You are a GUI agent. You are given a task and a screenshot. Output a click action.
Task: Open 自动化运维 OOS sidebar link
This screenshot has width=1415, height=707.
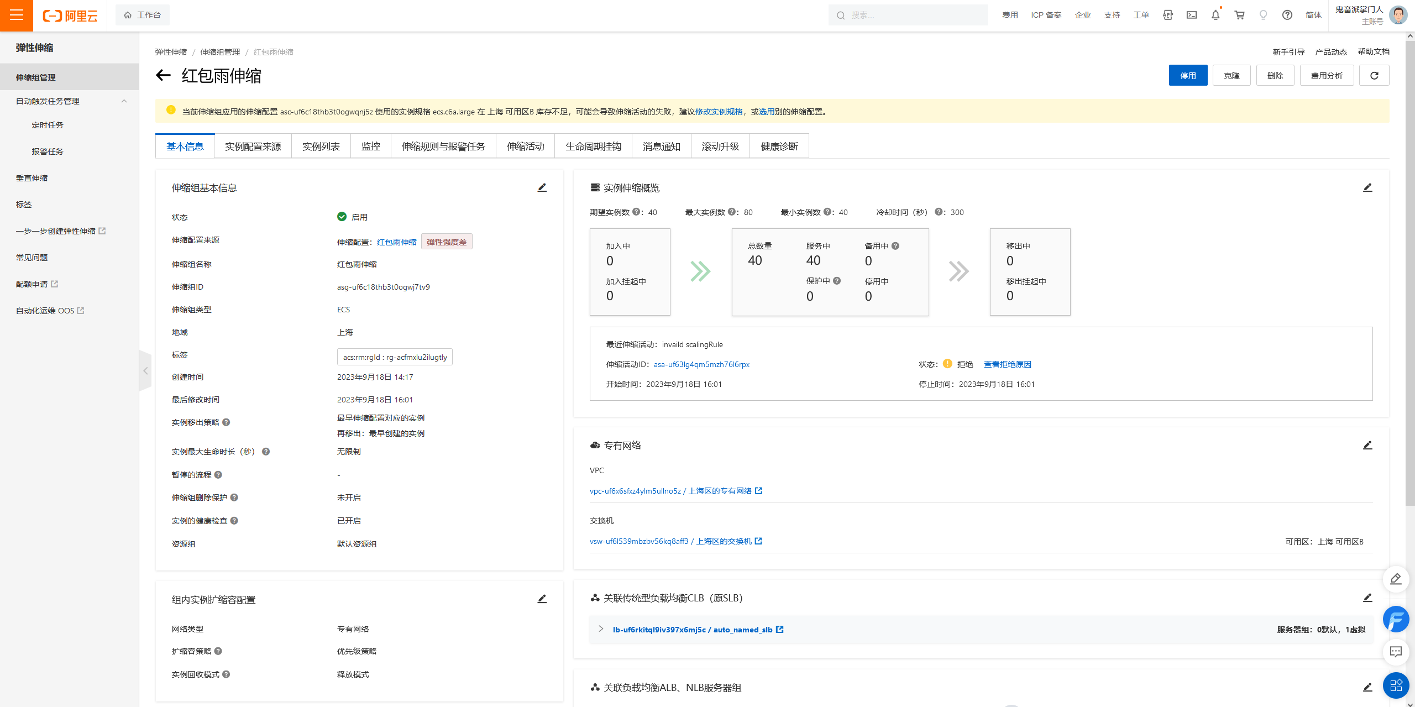tap(50, 311)
